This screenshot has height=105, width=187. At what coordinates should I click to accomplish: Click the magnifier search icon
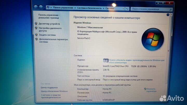pyautogui.click(x=171, y=10)
